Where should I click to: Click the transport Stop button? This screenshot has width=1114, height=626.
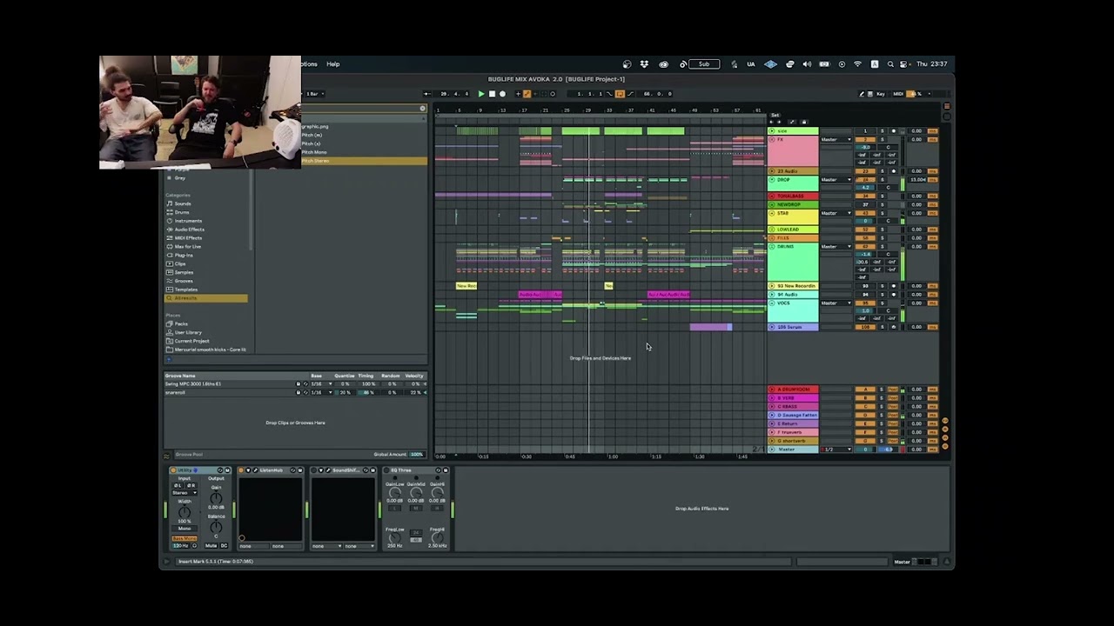(x=492, y=94)
